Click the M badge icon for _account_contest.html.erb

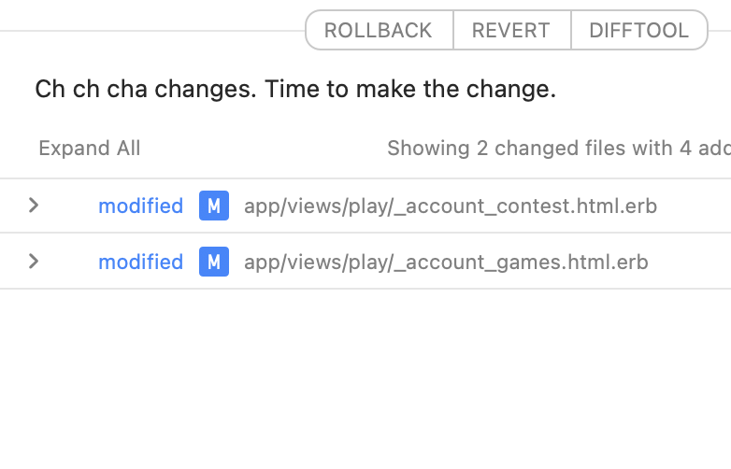[x=214, y=206]
